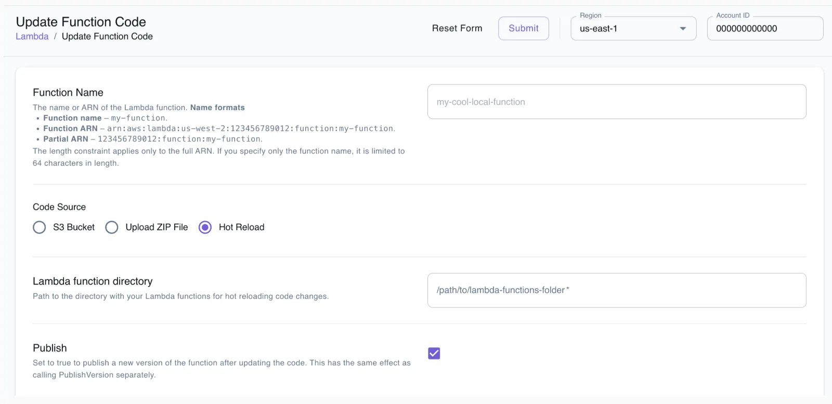Click the Submit button

(x=523, y=29)
